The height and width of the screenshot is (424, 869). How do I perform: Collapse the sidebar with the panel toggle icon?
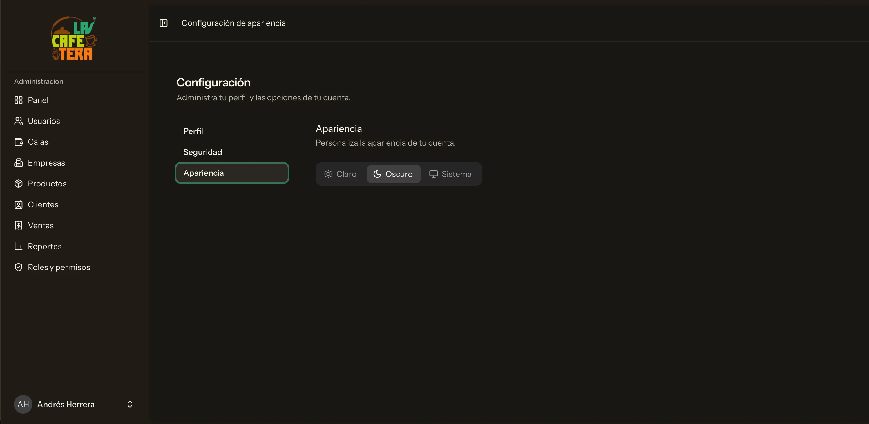click(x=164, y=23)
